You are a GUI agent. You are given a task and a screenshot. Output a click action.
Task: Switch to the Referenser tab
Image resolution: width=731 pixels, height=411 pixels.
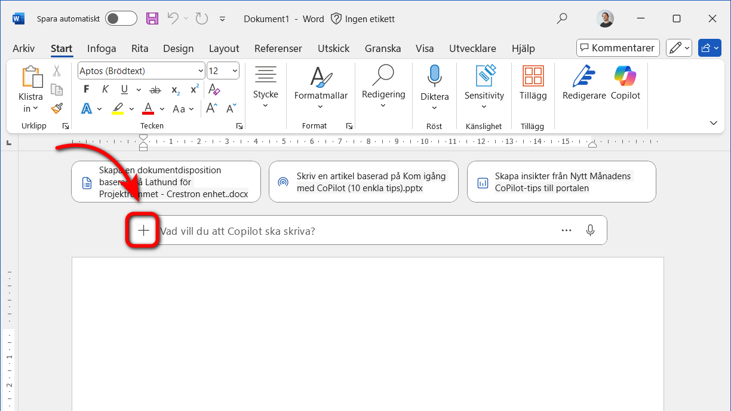pyautogui.click(x=278, y=48)
